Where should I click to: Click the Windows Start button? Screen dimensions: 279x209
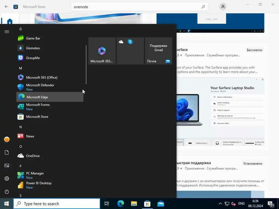click(x=7, y=204)
